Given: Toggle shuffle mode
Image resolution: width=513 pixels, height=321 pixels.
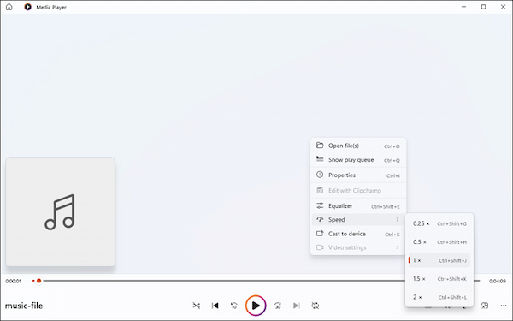Looking at the screenshot, I should pyautogui.click(x=197, y=306).
